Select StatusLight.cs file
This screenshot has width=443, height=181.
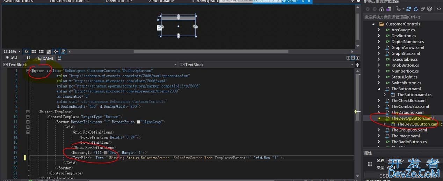[x=404, y=77]
